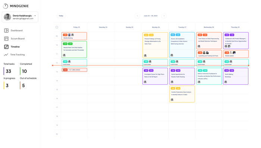Select the Timeline icon in sidebar
The height and width of the screenshot is (148, 261).
(6, 47)
